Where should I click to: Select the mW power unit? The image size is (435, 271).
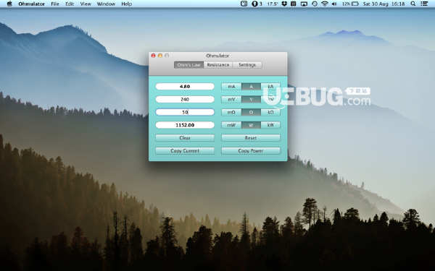[231, 125]
